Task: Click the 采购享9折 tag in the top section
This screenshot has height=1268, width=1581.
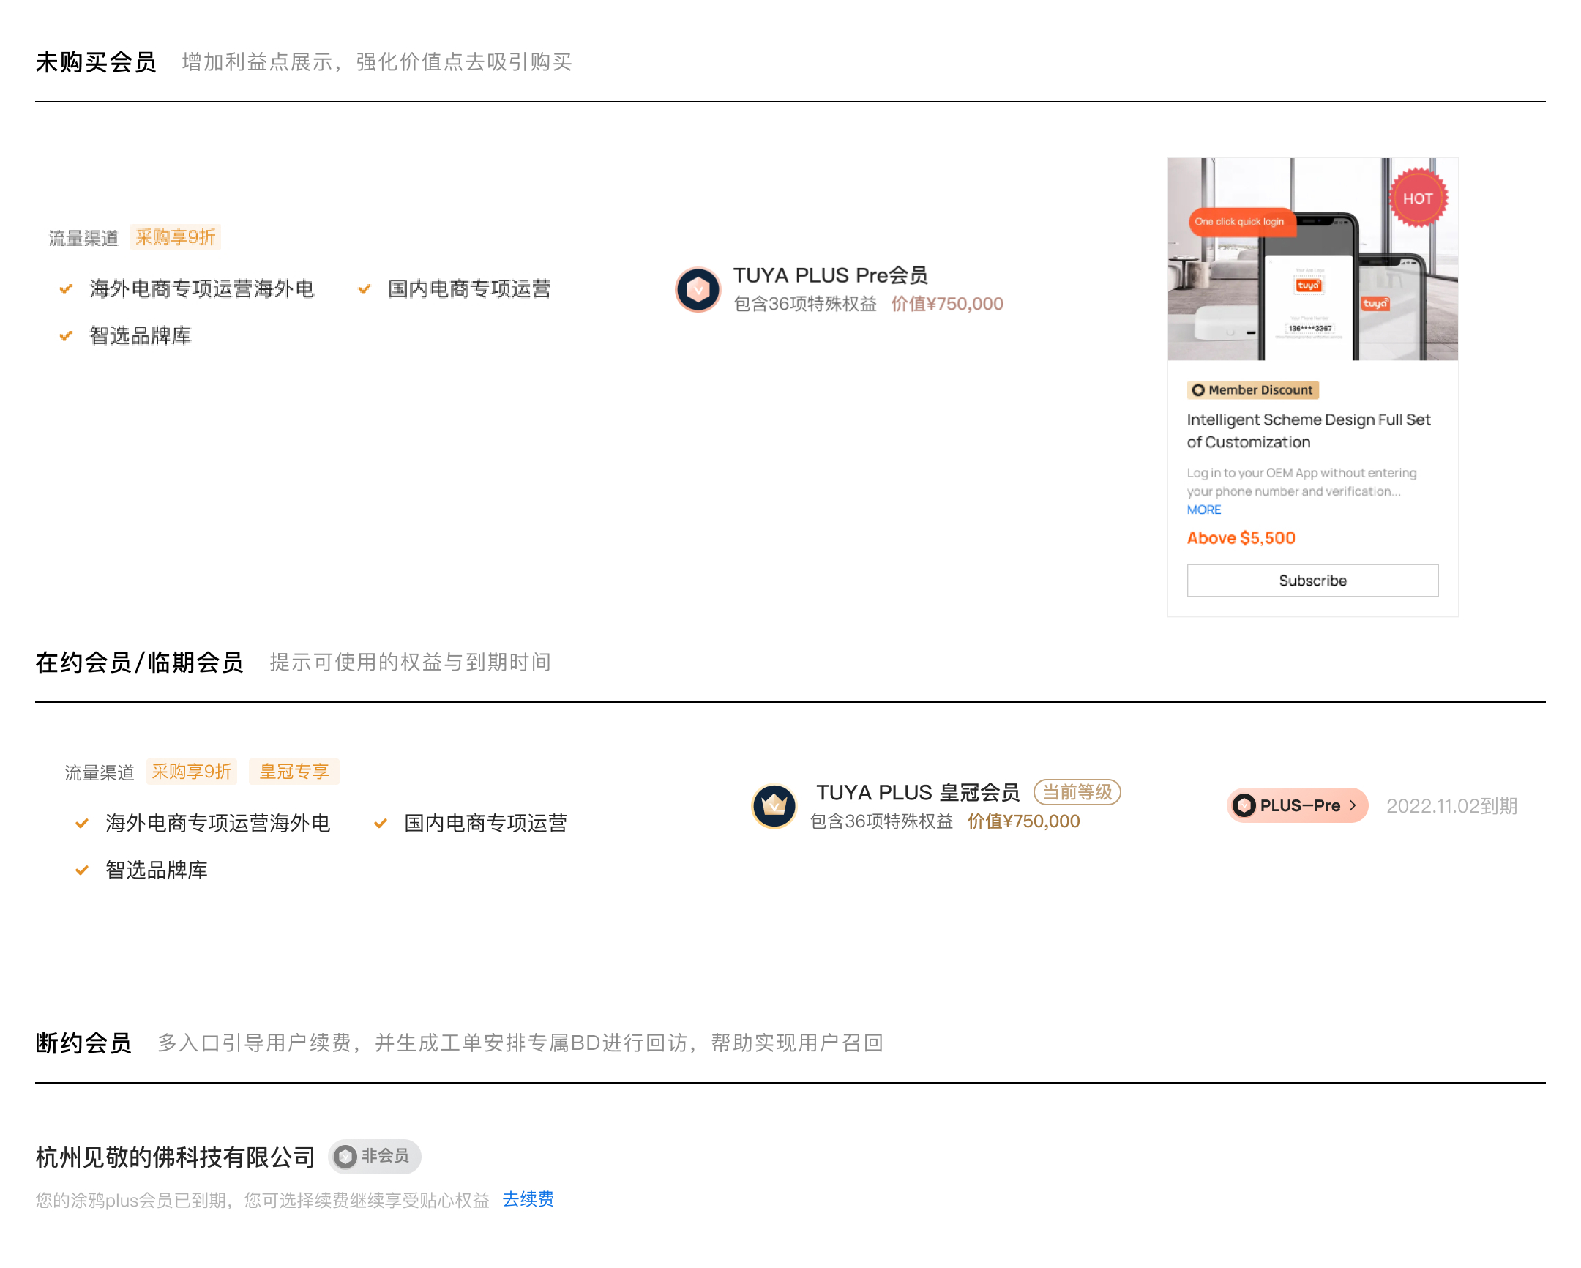Action: (x=175, y=237)
